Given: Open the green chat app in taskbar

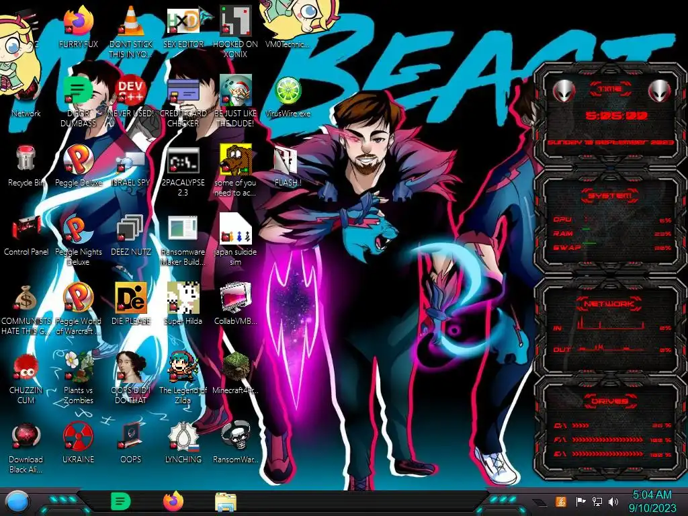Looking at the screenshot, I should (x=121, y=501).
